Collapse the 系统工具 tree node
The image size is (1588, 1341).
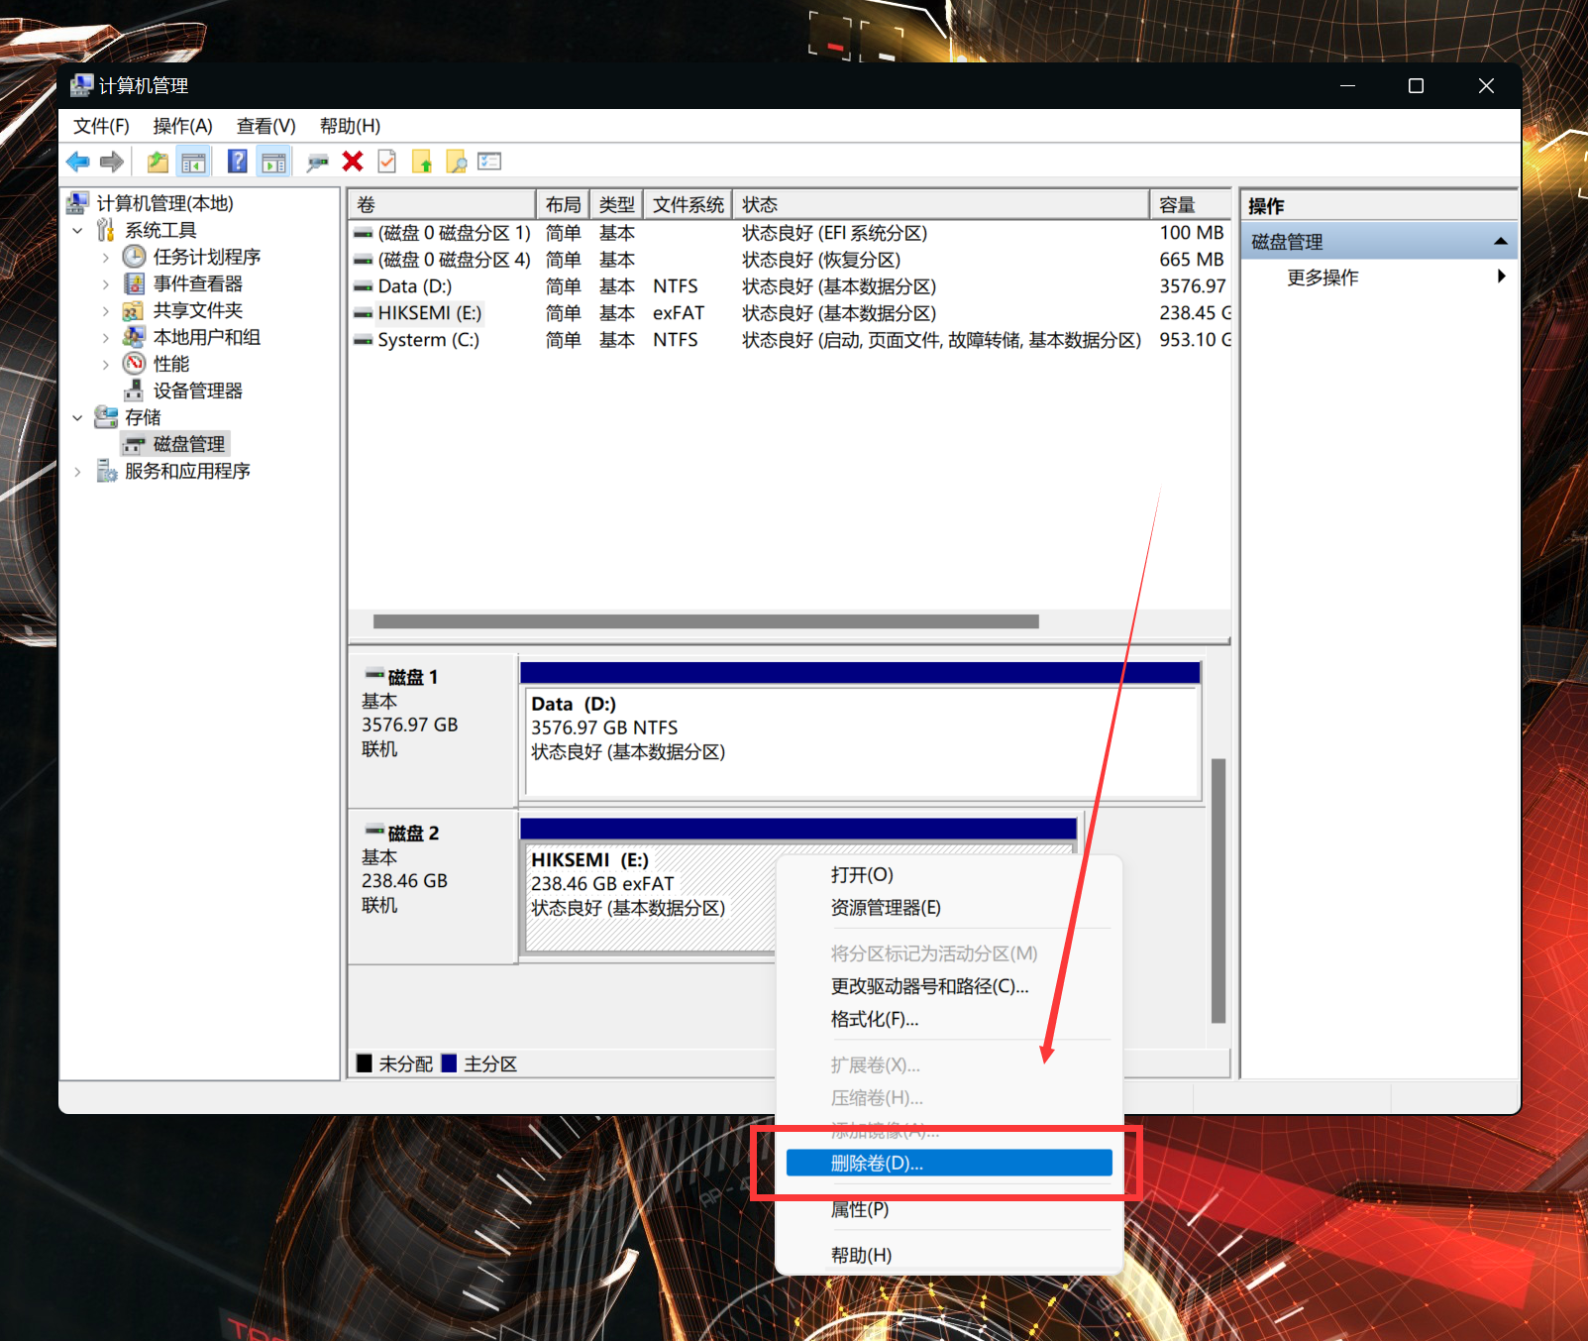point(78,231)
